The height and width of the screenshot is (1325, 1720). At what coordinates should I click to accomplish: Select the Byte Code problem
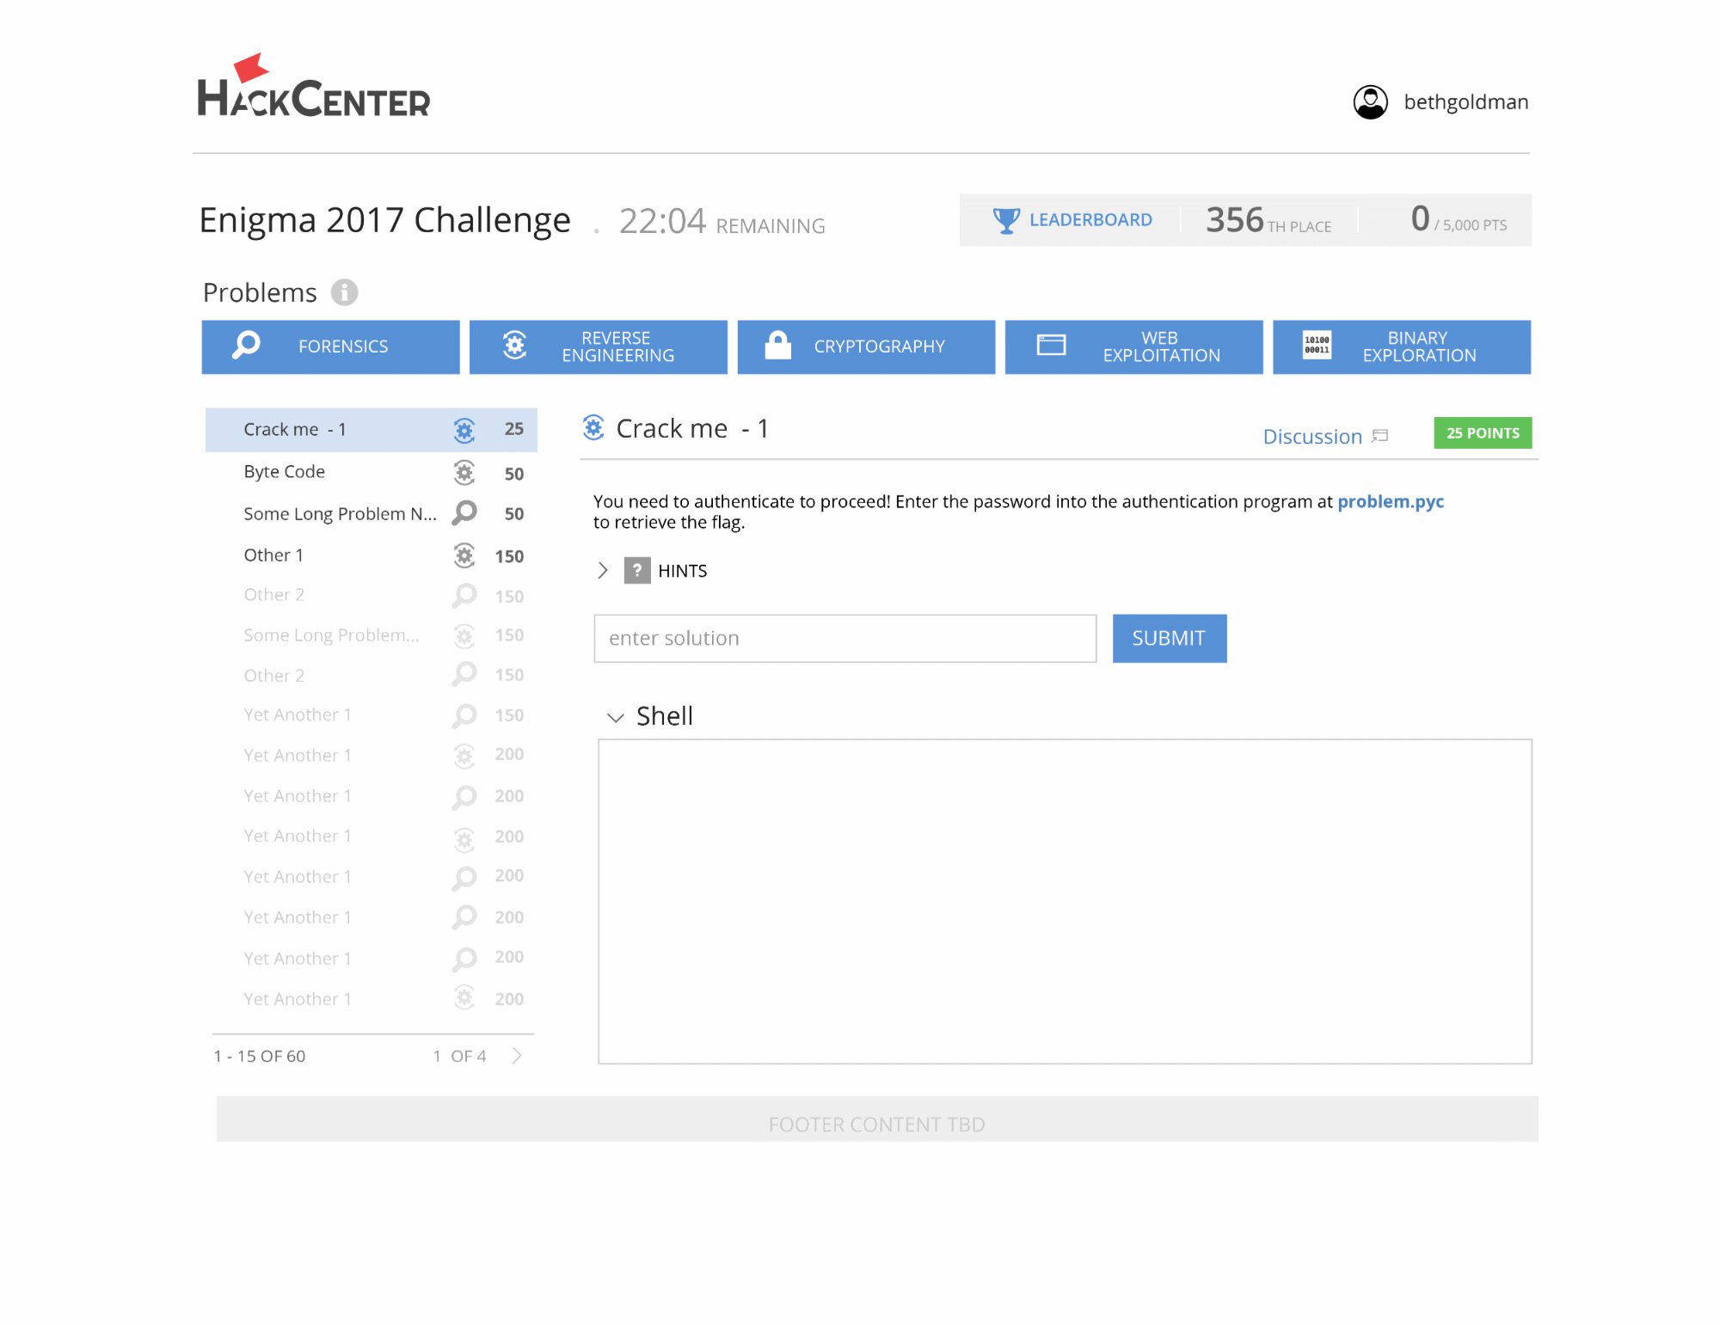(x=284, y=472)
